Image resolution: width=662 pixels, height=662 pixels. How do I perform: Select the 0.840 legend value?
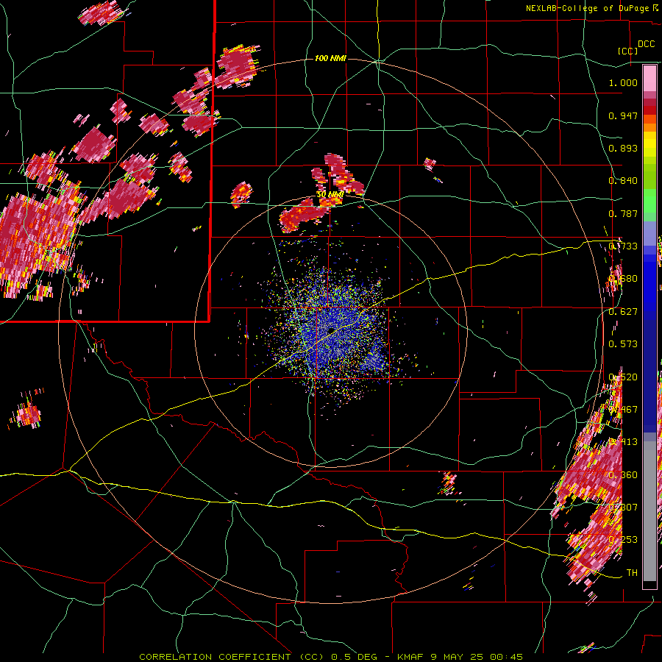point(623,181)
